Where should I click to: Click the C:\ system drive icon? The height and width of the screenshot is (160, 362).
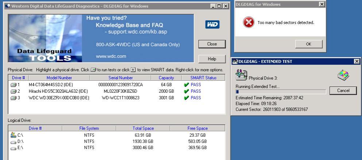pos(13,135)
